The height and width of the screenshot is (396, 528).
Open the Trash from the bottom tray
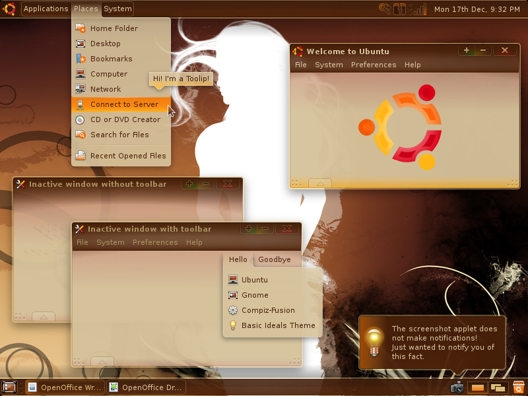pyautogui.click(x=518, y=387)
